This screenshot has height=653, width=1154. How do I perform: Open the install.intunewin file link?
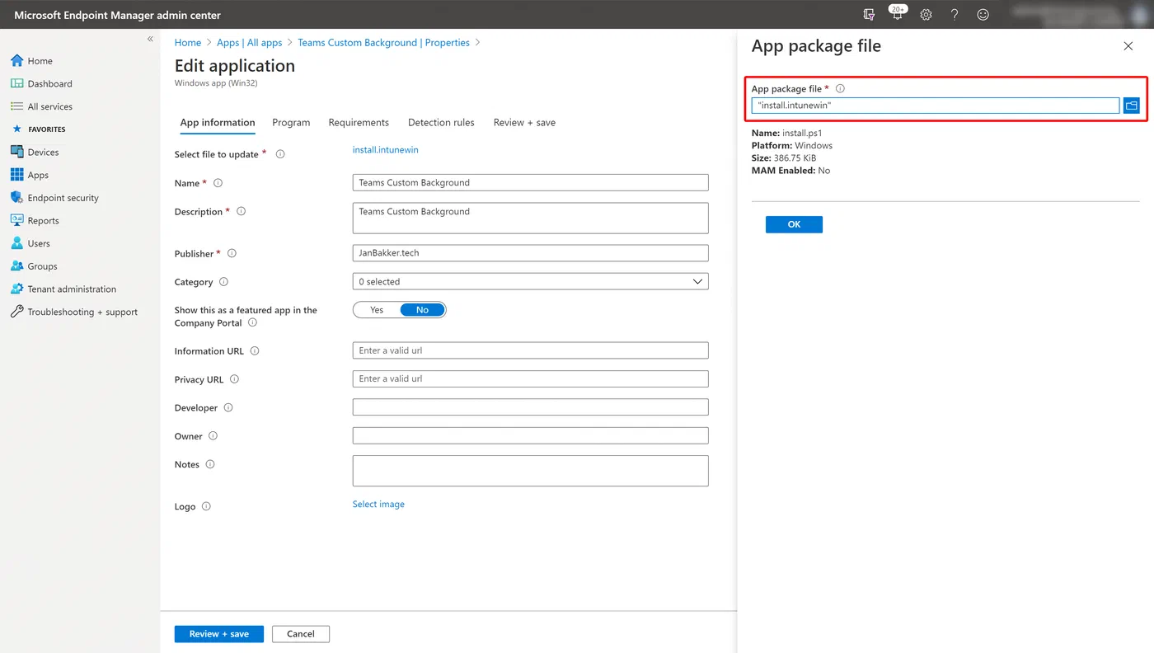pyautogui.click(x=385, y=150)
